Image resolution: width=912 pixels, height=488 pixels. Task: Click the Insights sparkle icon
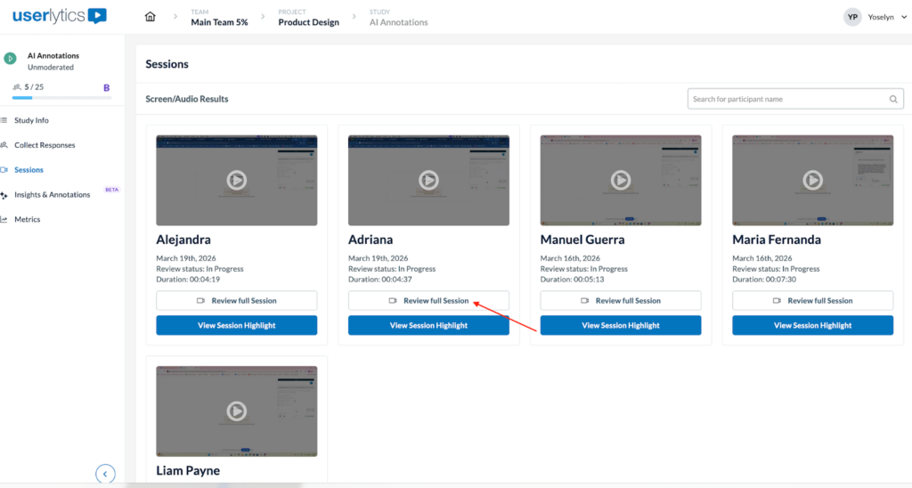4,195
